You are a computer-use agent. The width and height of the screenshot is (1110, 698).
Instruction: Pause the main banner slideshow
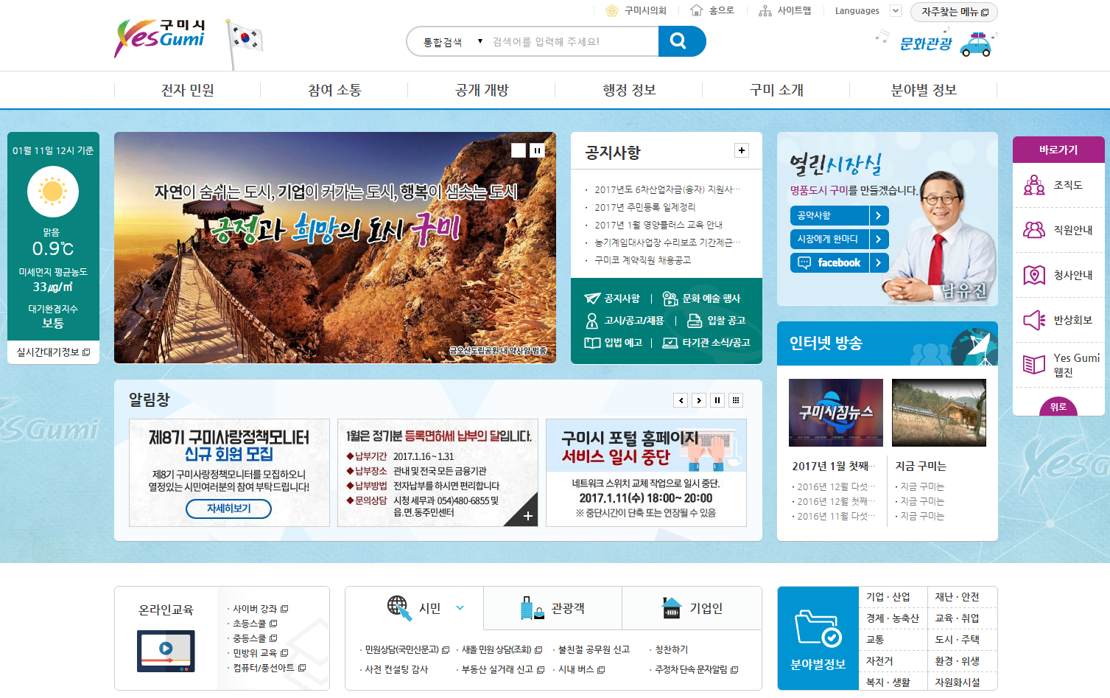point(537,150)
